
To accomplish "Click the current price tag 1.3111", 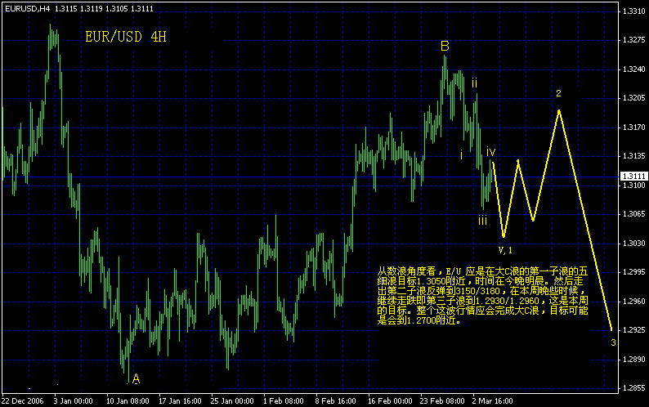I will pyautogui.click(x=634, y=177).
